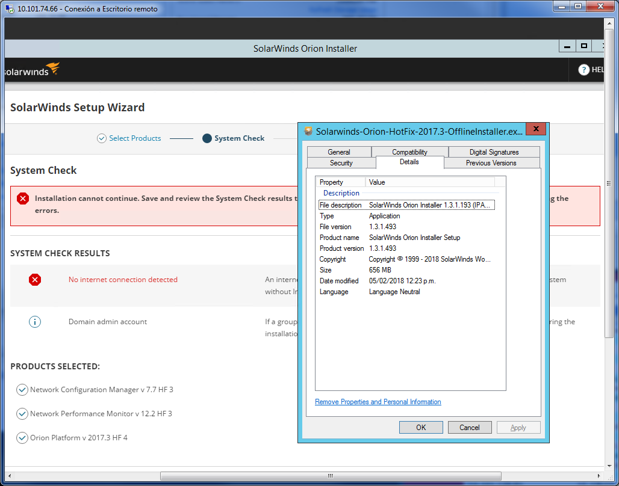Click the Select Products step checkmark icon
619x486 pixels.
[101, 138]
